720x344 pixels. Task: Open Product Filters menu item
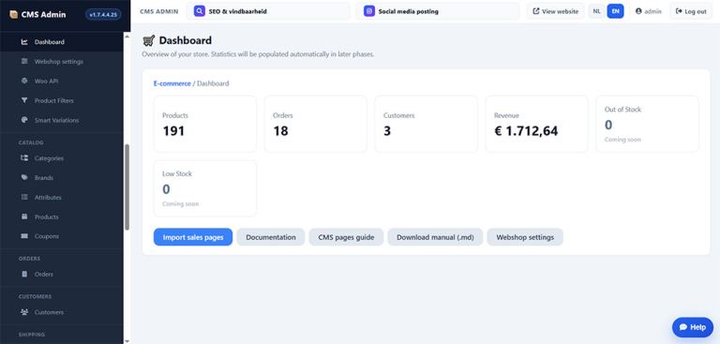click(x=62, y=100)
